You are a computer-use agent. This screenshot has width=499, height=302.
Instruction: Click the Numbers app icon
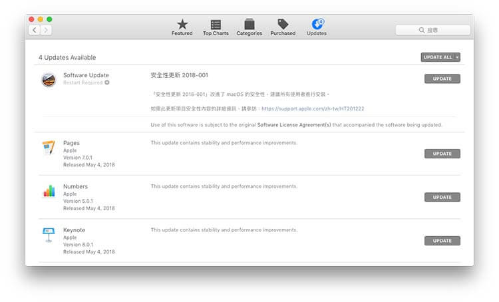tap(49, 191)
